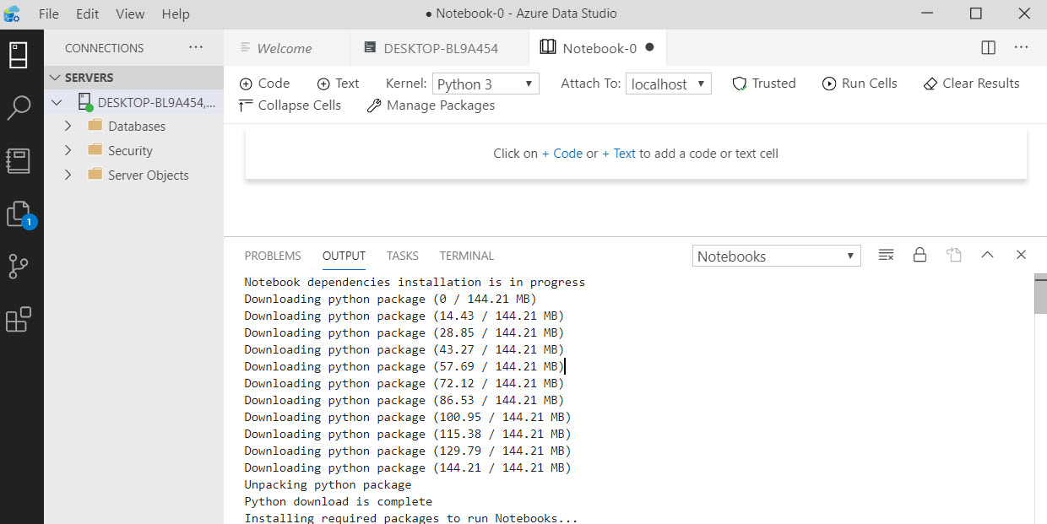
Task: Click Run Cells in notebook toolbar
Action: (x=859, y=84)
